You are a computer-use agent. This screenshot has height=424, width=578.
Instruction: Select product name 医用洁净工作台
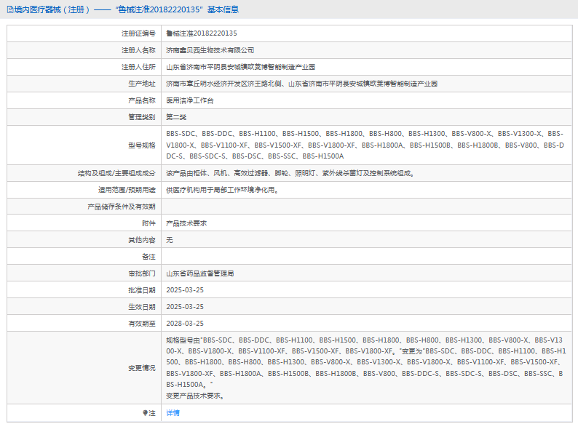click(189, 100)
